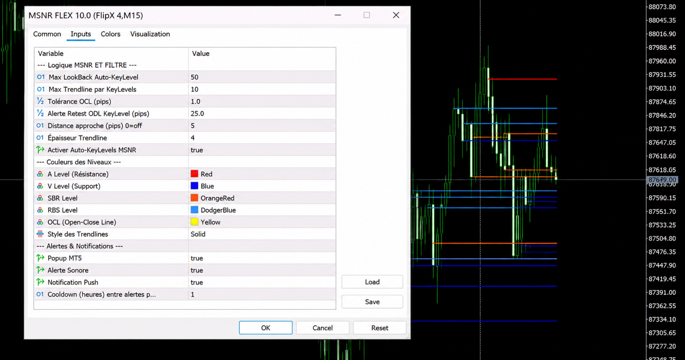Click the Variable column header

click(111, 53)
